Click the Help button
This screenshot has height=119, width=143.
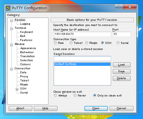[x=46, y=108]
